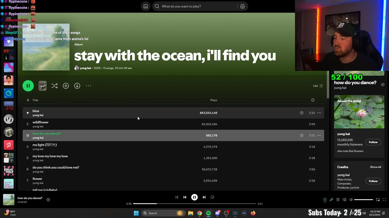Open Browse icon in search bar
The height and width of the screenshot is (218, 389).
tap(243, 6)
